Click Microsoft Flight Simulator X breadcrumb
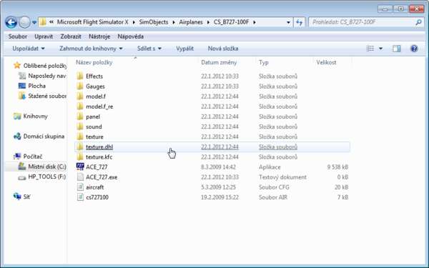The height and width of the screenshot is (268, 429). click(x=92, y=22)
